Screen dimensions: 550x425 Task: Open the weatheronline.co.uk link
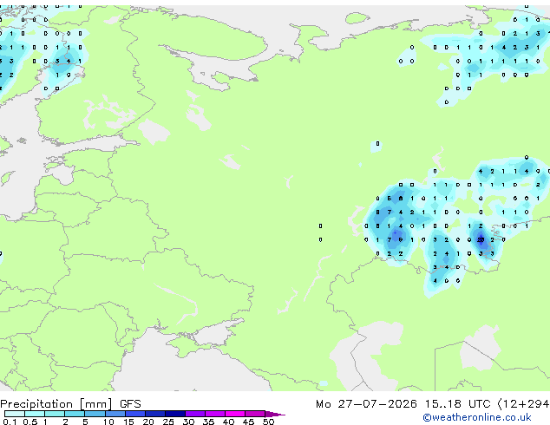(477, 417)
